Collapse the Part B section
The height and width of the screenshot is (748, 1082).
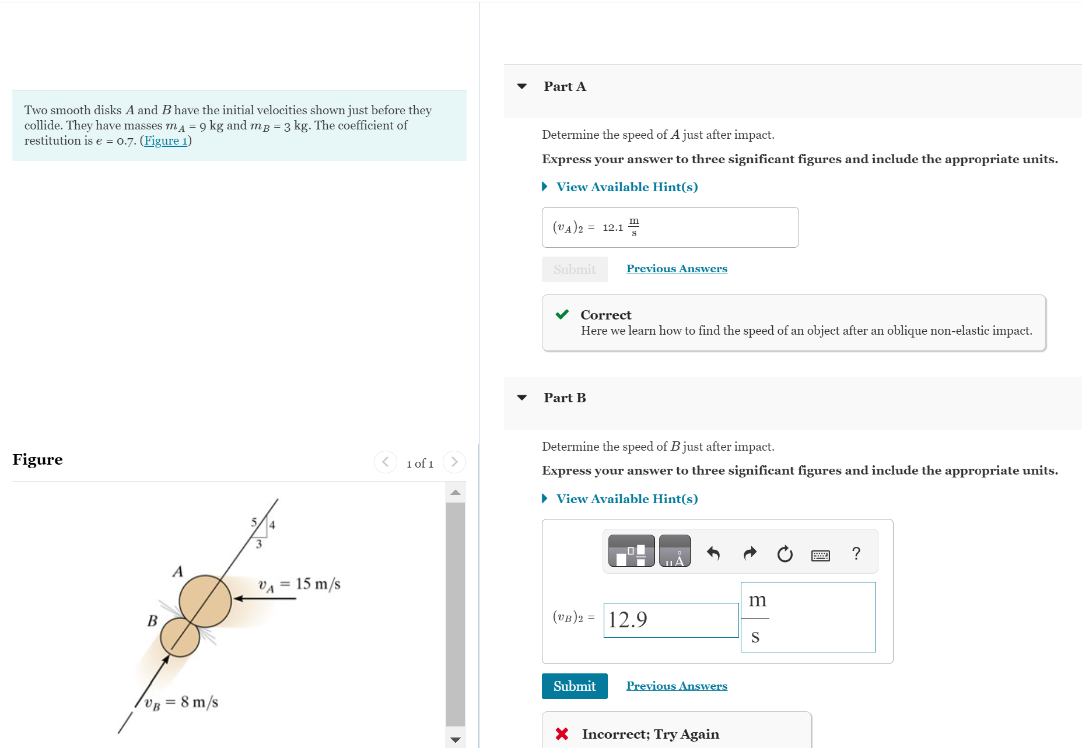click(521, 397)
